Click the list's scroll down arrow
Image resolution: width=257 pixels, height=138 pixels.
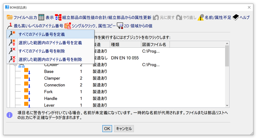[227, 105]
